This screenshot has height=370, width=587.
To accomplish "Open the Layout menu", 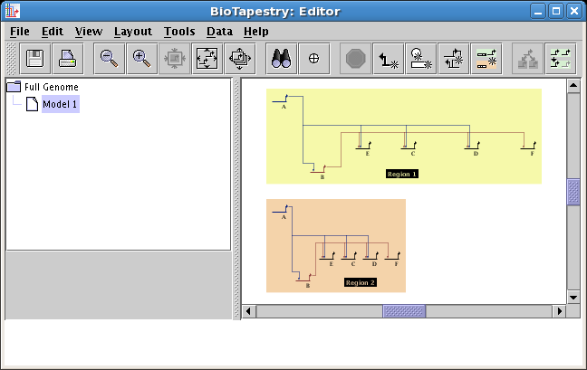I will point(132,31).
